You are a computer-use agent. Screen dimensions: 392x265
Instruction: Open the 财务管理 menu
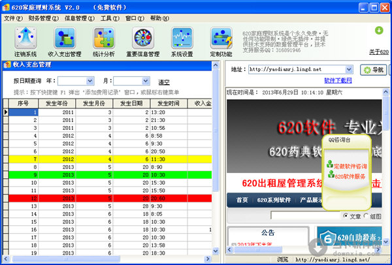pyautogui.click(x=44, y=18)
